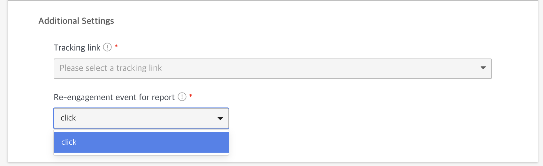Open the "Please select a tracking link" combo box
This screenshot has height=166, width=543.
[x=272, y=68]
